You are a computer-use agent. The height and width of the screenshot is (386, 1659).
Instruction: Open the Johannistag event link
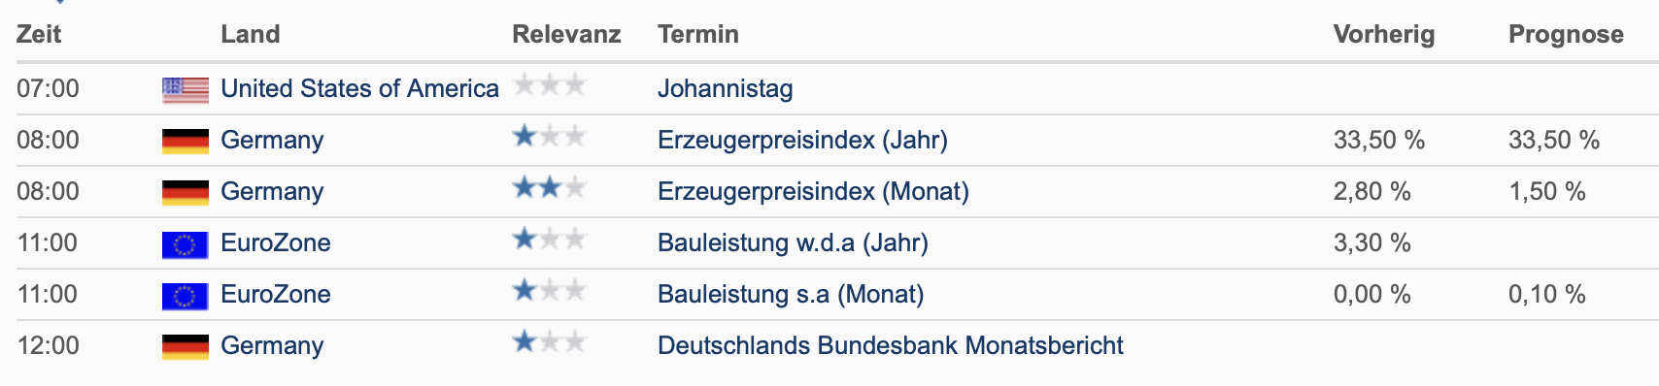coord(726,89)
